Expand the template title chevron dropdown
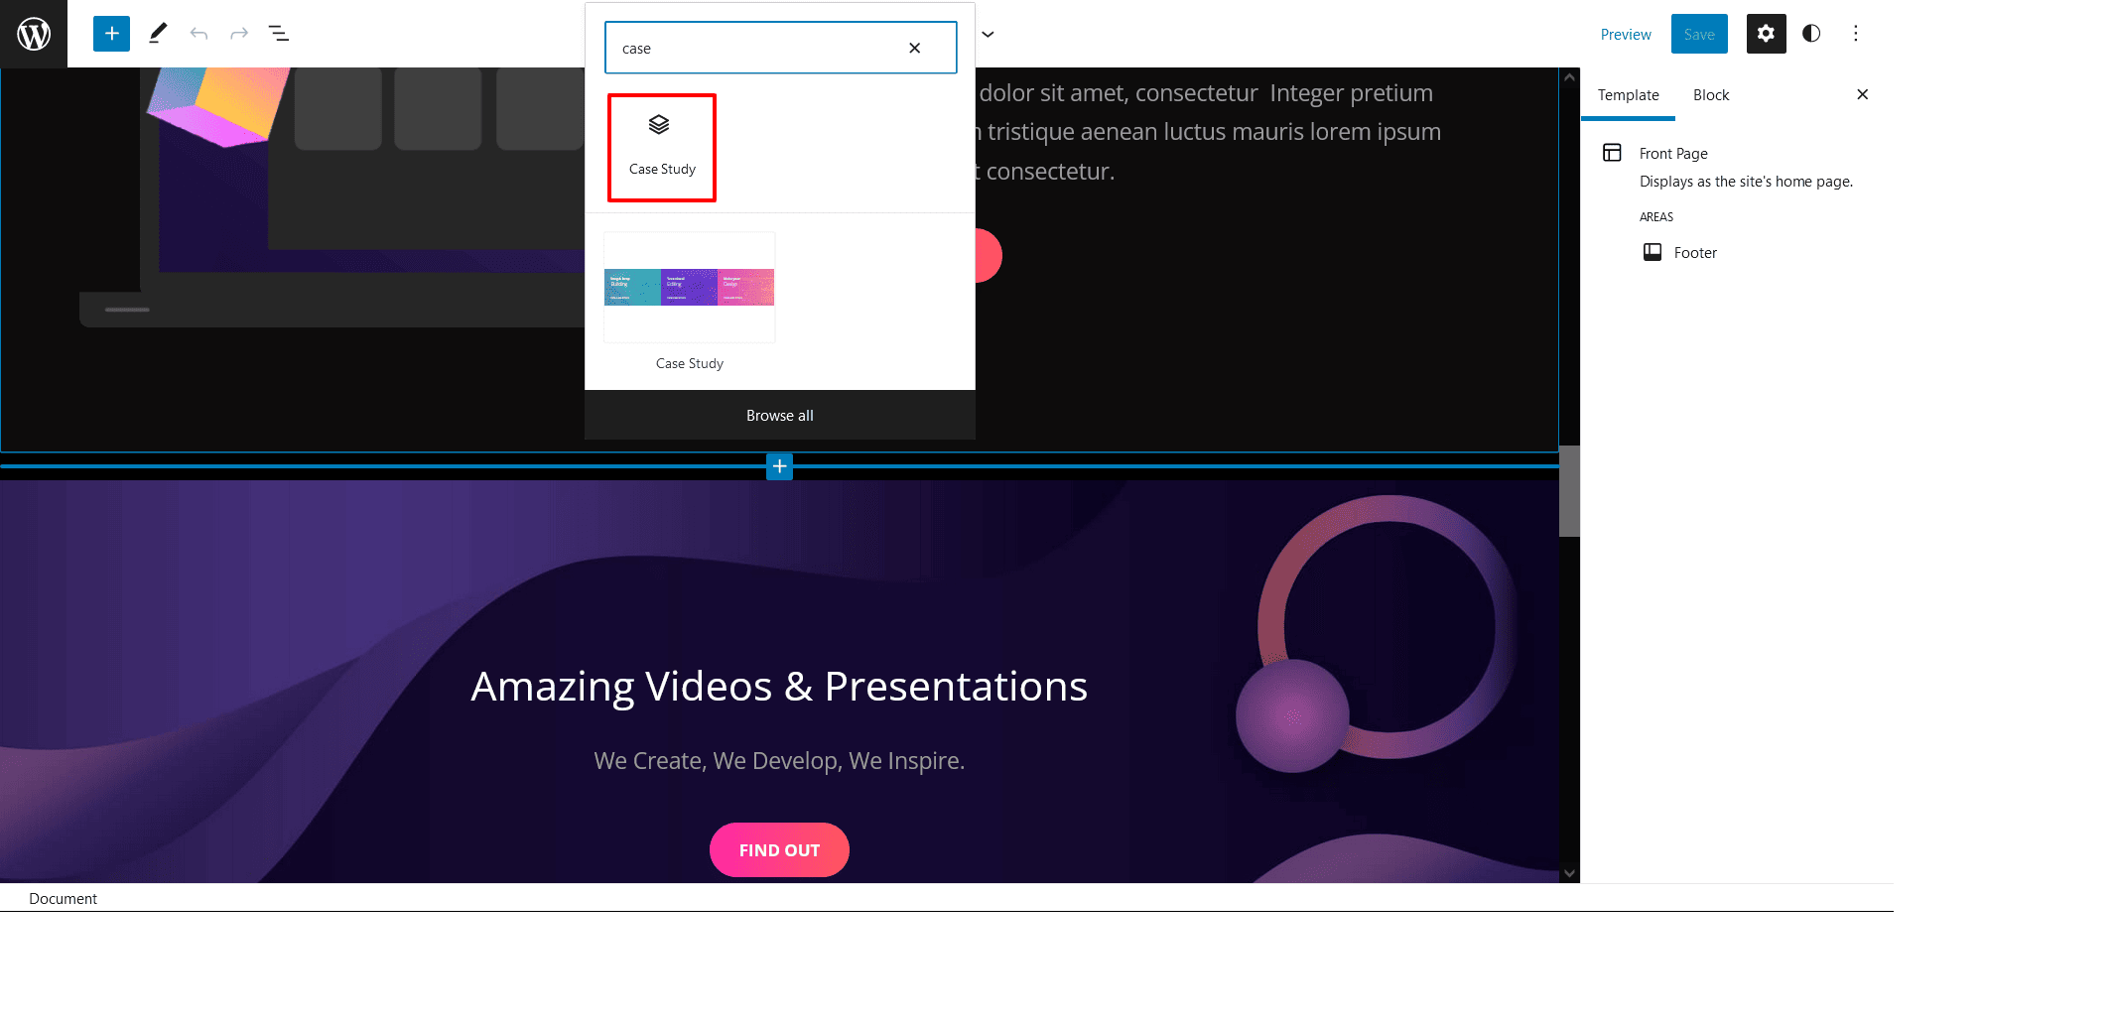2115x1025 pixels. pyautogui.click(x=988, y=34)
